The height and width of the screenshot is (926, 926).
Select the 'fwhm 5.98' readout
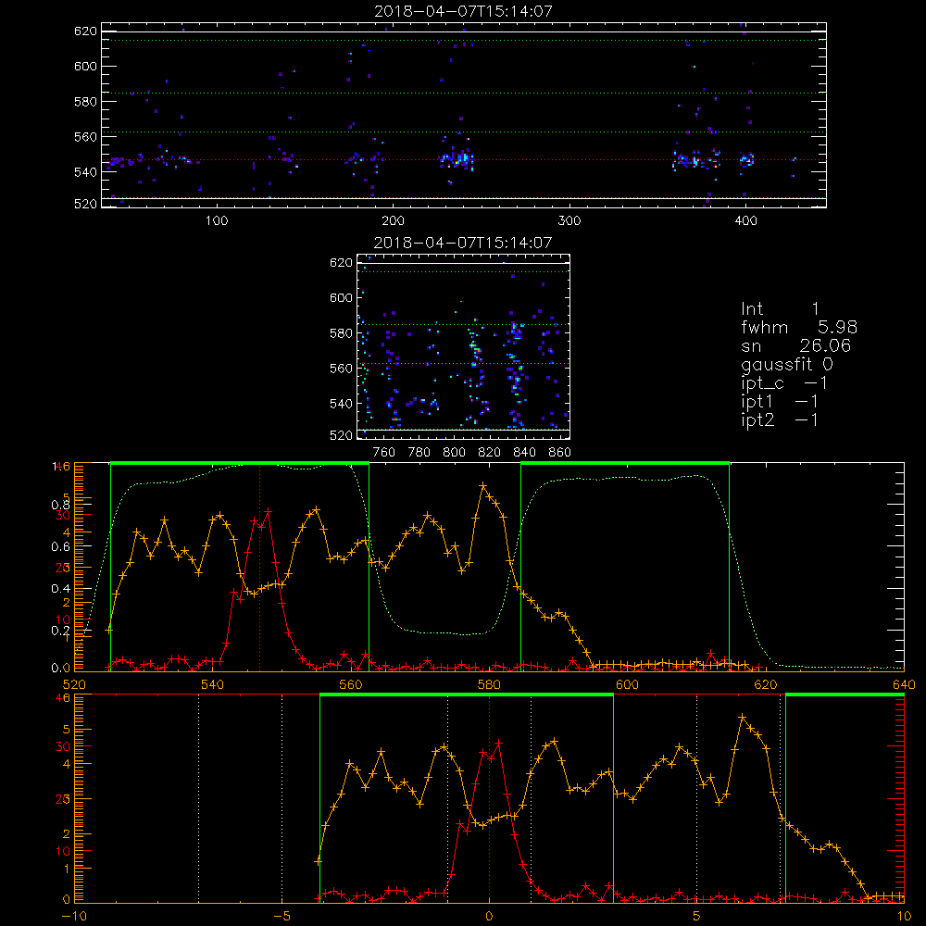[798, 327]
